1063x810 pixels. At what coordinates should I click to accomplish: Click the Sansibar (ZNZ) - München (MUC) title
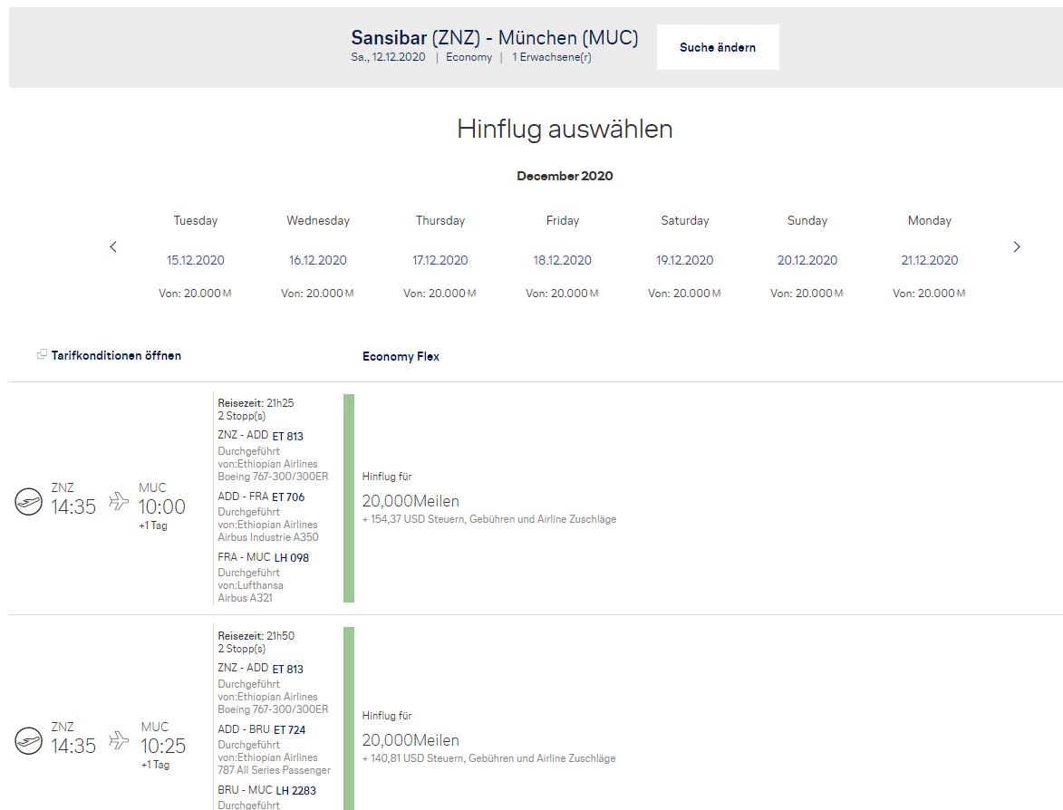495,37
